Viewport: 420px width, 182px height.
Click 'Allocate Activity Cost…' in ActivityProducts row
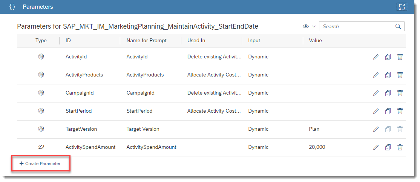click(x=214, y=75)
